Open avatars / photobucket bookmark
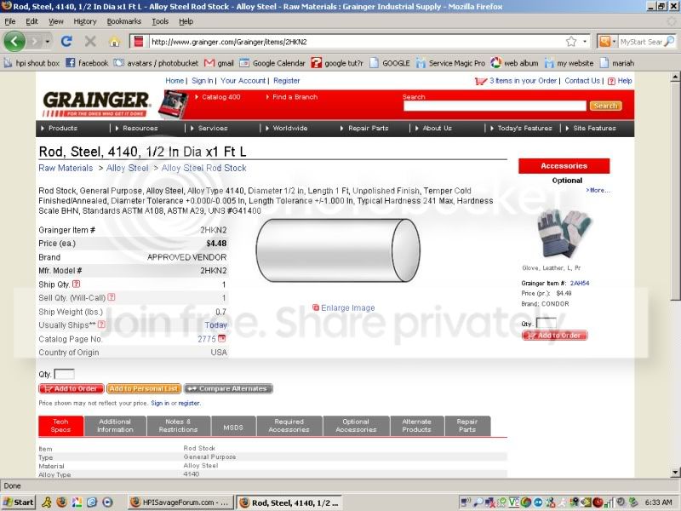The image size is (681, 511). [x=156, y=63]
